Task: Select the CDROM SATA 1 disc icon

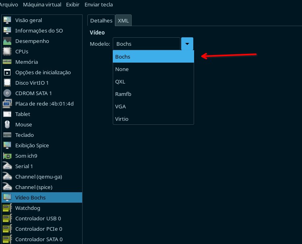Action: point(7,93)
